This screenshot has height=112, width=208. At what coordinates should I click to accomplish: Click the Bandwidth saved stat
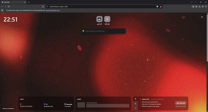(x=48, y=105)
